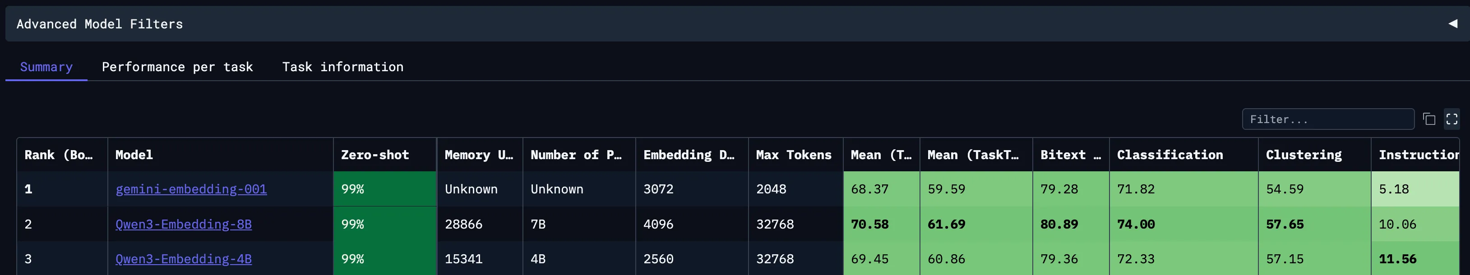Open the gemini-embedding-001 model link
1470x275 pixels.
(x=190, y=189)
